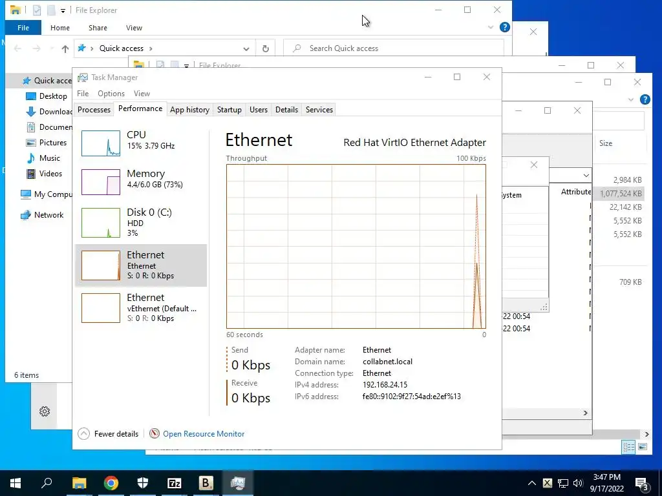662x496 pixels.
Task: Click Open Resource Monitor link
Action: pyautogui.click(x=204, y=433)
